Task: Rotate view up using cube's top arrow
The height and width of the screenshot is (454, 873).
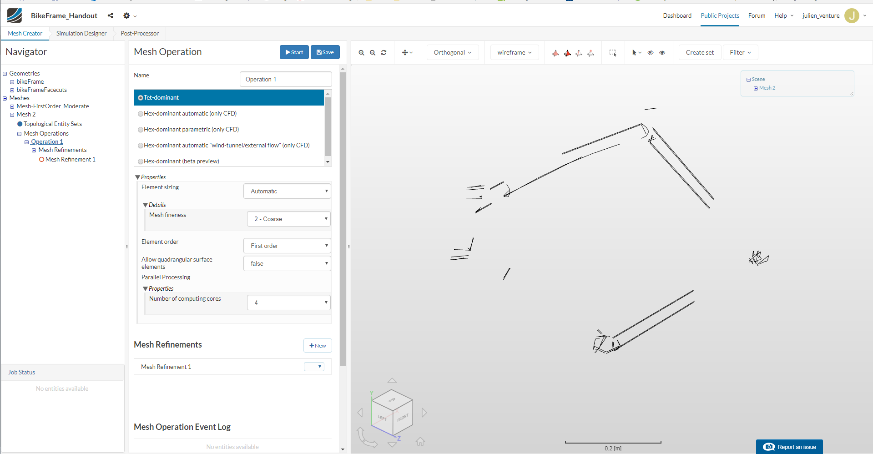Action: [x=392, y=380]
